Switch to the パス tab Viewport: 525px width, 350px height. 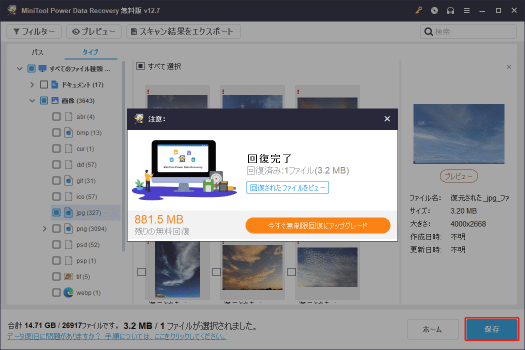tap(37, 51)
